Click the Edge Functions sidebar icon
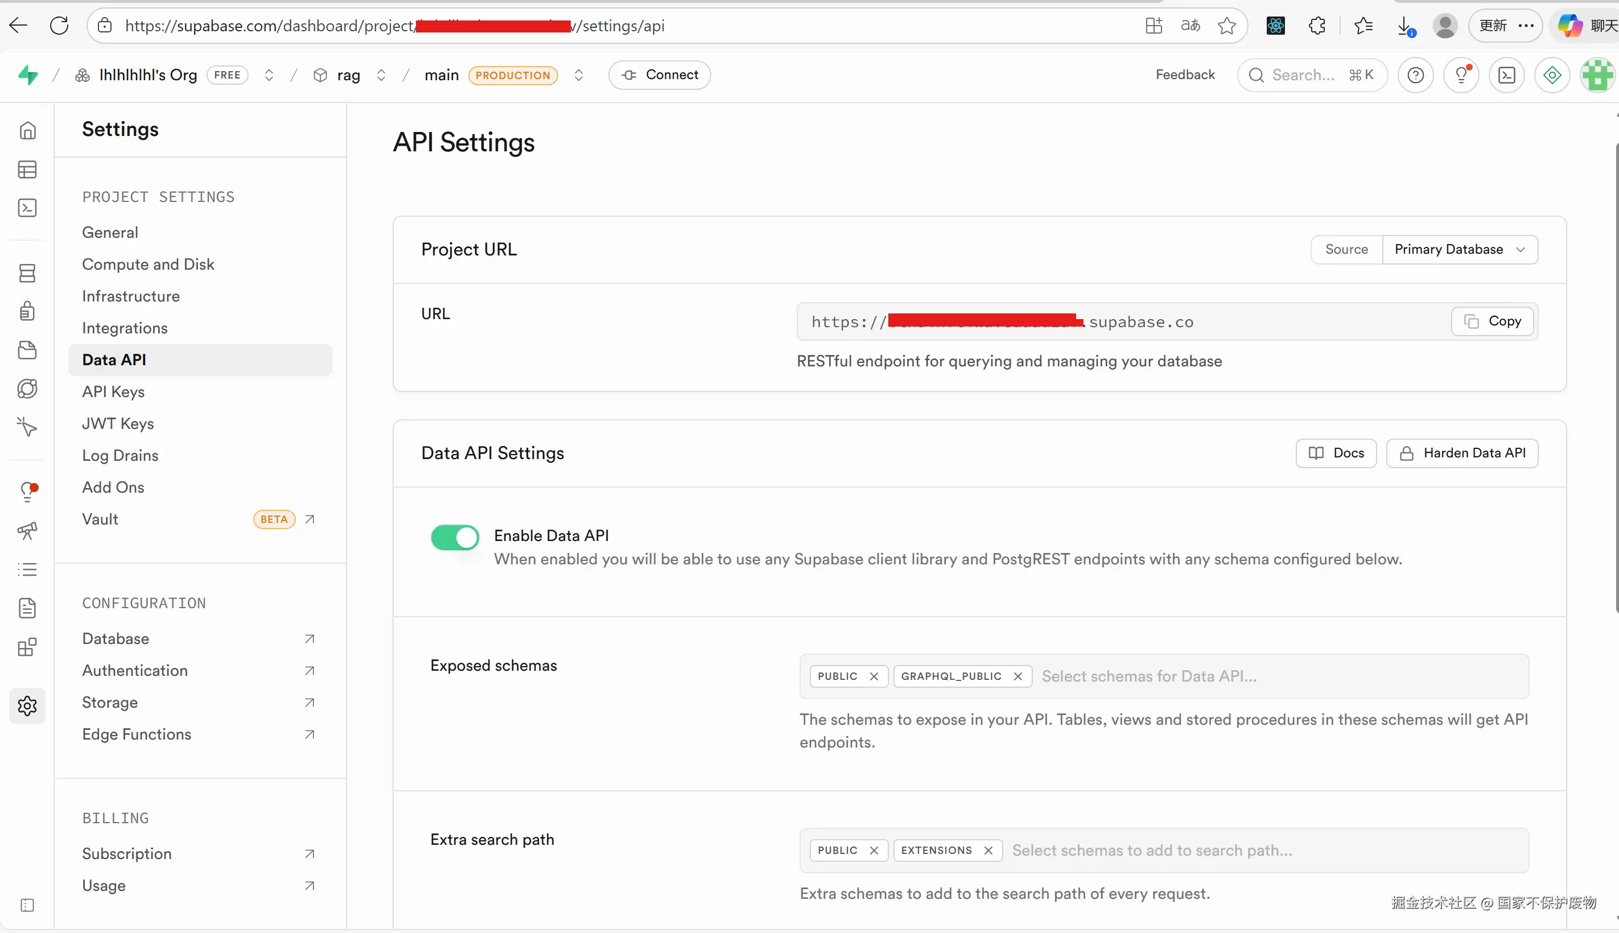This screenshot has width=1619, height=933. 27,389
